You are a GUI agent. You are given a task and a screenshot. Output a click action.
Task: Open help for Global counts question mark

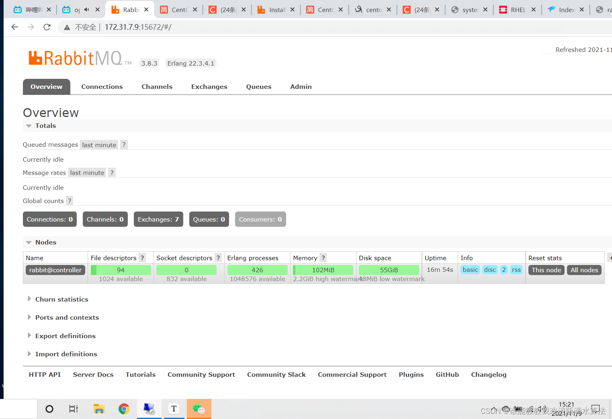pyautogui.click(x=69, y=201)
